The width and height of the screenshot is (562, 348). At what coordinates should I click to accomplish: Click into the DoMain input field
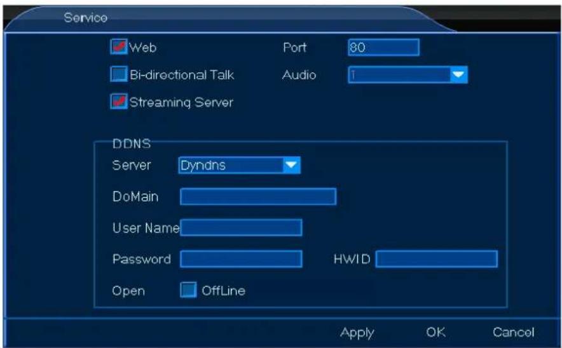[257, 197]
